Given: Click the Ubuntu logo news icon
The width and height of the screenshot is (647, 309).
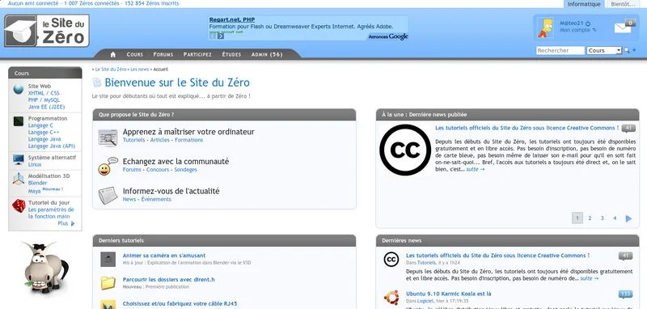Looking at the screenshot, I should (391, 297).
